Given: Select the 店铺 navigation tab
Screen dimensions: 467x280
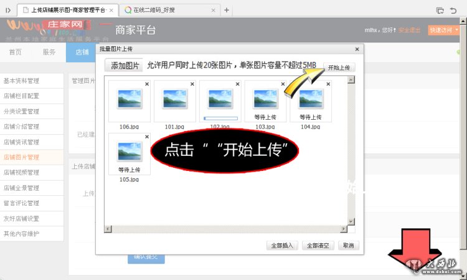Looking at the screenshot, I should point(81,52).
